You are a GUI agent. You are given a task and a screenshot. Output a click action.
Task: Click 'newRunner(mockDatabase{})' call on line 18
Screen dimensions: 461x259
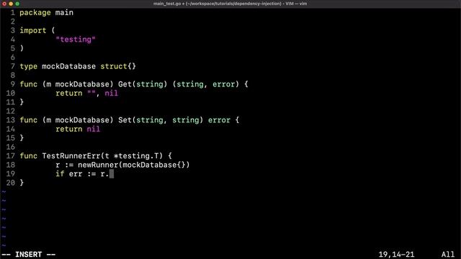[134, 165]
